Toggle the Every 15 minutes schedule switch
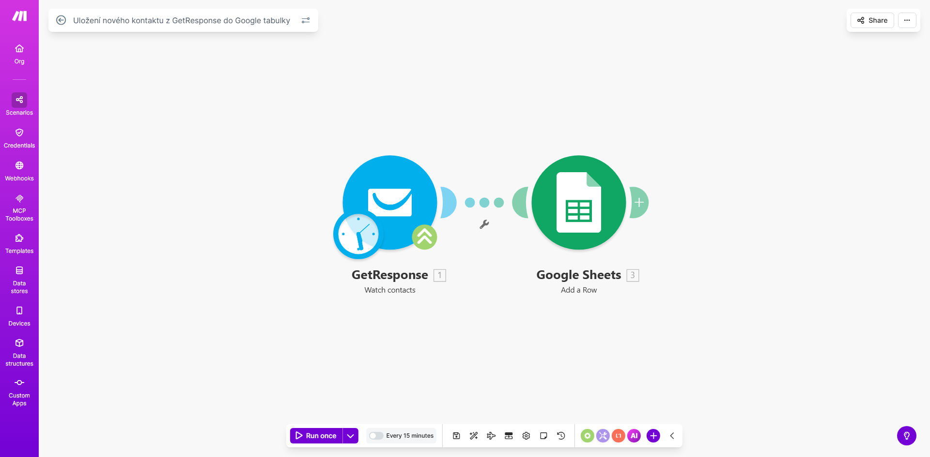This screenshot has width=930, height=457. (x=376, y=436)
